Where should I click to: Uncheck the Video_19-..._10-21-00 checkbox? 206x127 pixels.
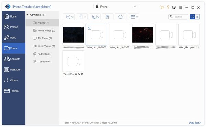point(90,27)
